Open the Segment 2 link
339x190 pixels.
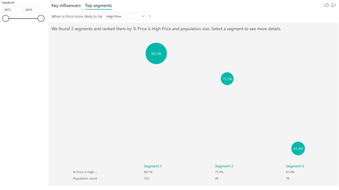[224, 166]
